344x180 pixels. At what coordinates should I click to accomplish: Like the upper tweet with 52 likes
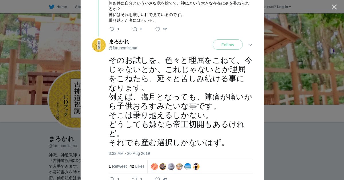[158, 29]
